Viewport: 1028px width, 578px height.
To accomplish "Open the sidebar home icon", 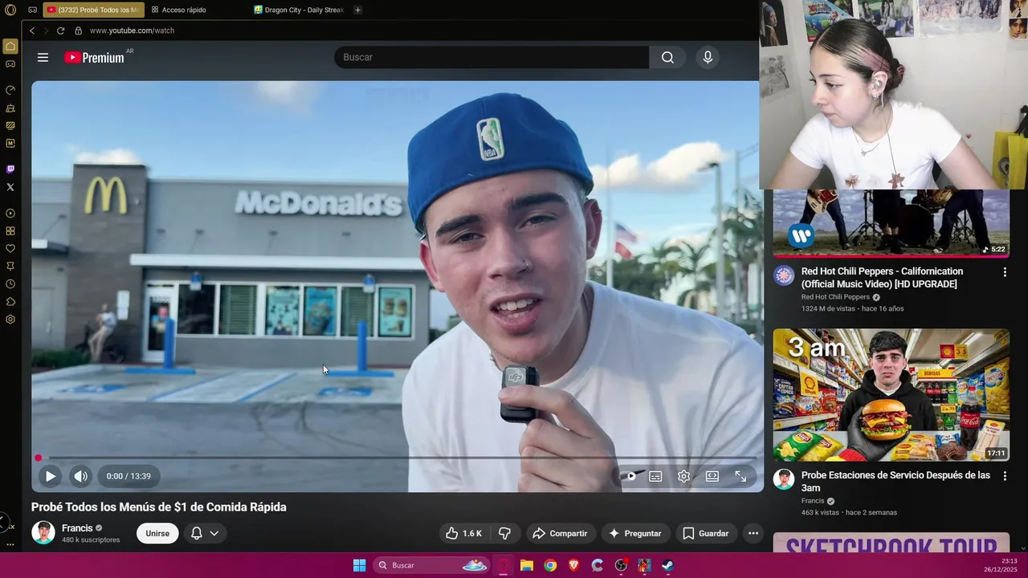I will pos(10,46).
